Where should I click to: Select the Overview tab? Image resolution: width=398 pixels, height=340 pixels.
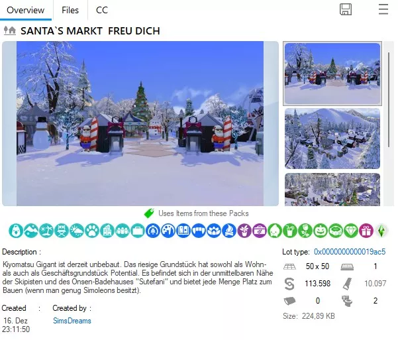point(25,10)
